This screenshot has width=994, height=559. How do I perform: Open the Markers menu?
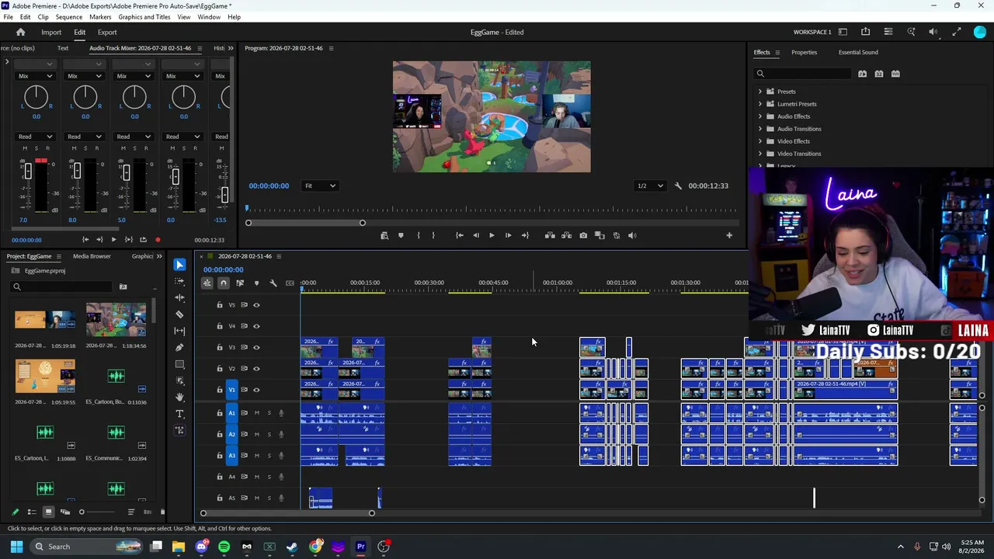[100, 17]
